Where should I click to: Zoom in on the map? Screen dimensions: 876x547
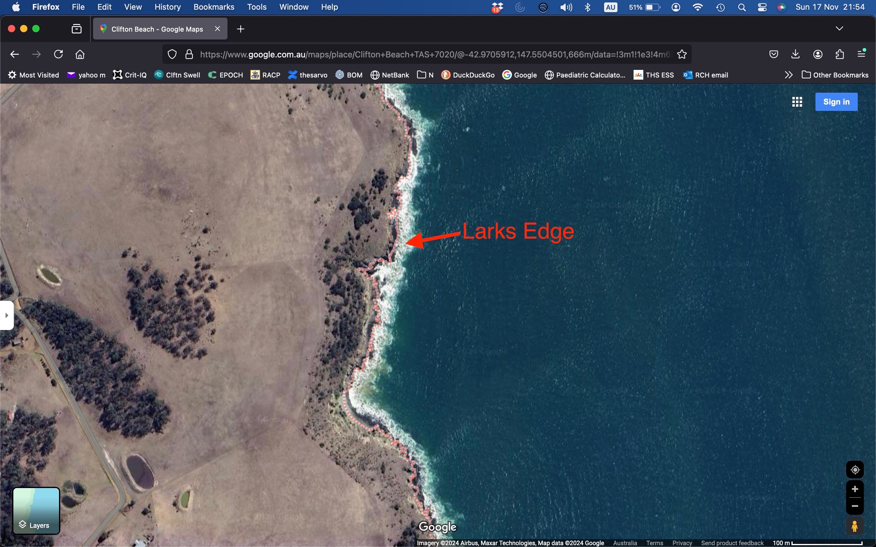[x=855, y=490]
